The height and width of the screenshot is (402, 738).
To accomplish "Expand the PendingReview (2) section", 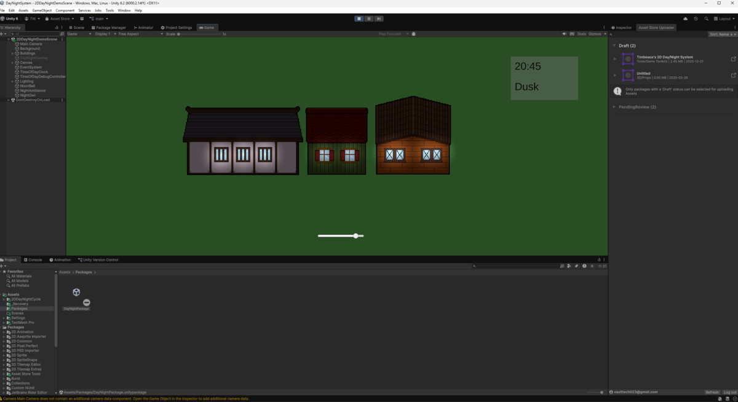I will (614, 107).
